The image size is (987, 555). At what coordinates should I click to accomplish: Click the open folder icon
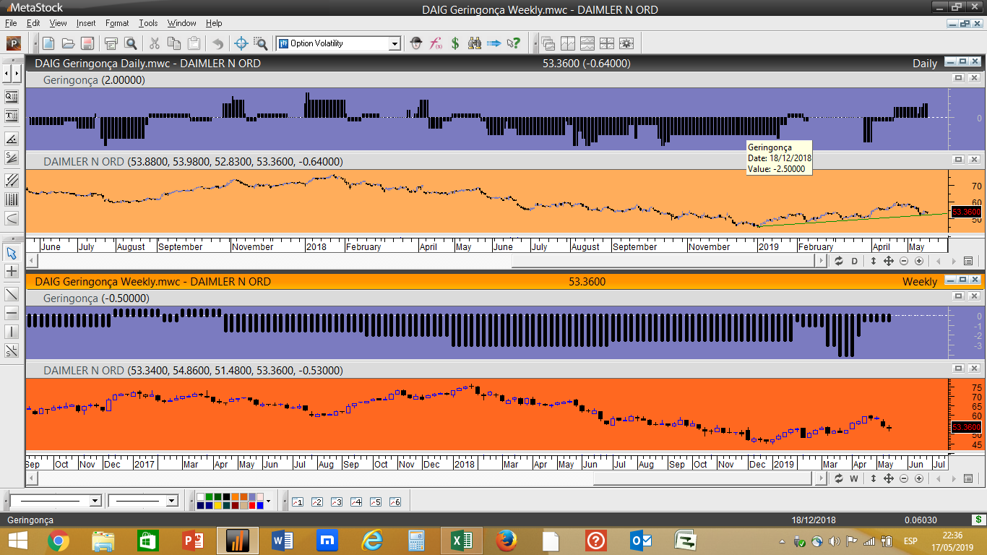tap(68, 43)
